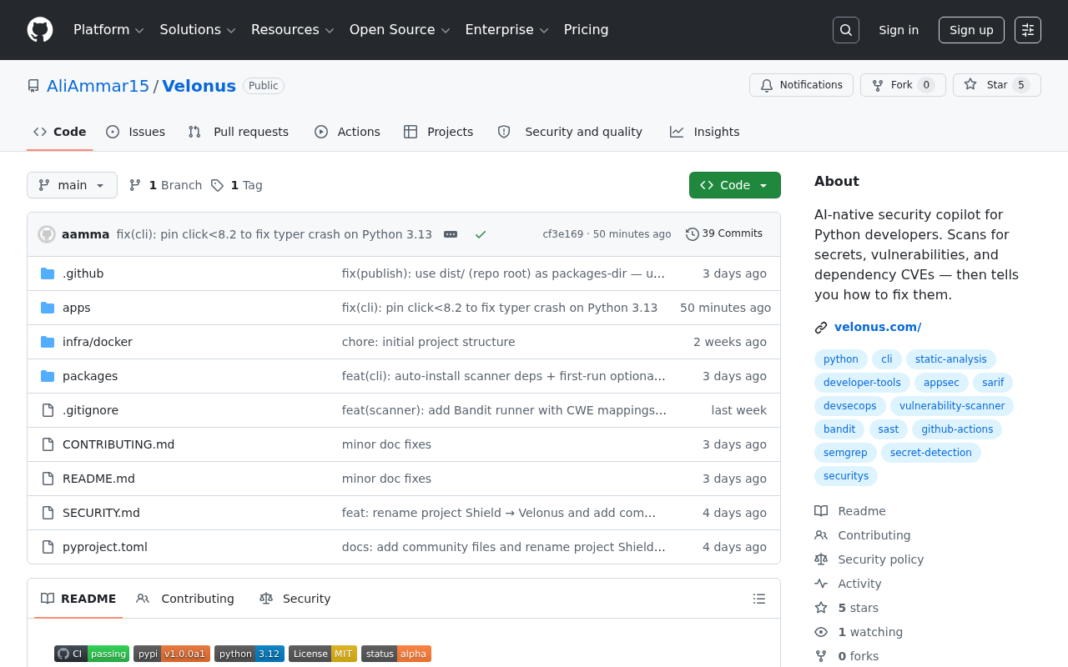Visit the velonus.com website link

click(x=878, y=328)
